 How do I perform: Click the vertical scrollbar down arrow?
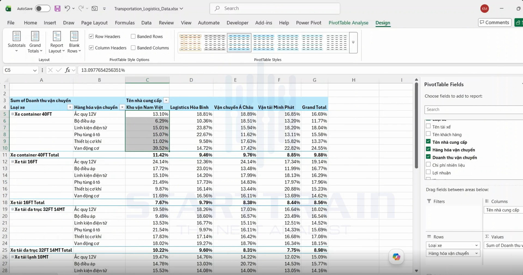point(416,271)
